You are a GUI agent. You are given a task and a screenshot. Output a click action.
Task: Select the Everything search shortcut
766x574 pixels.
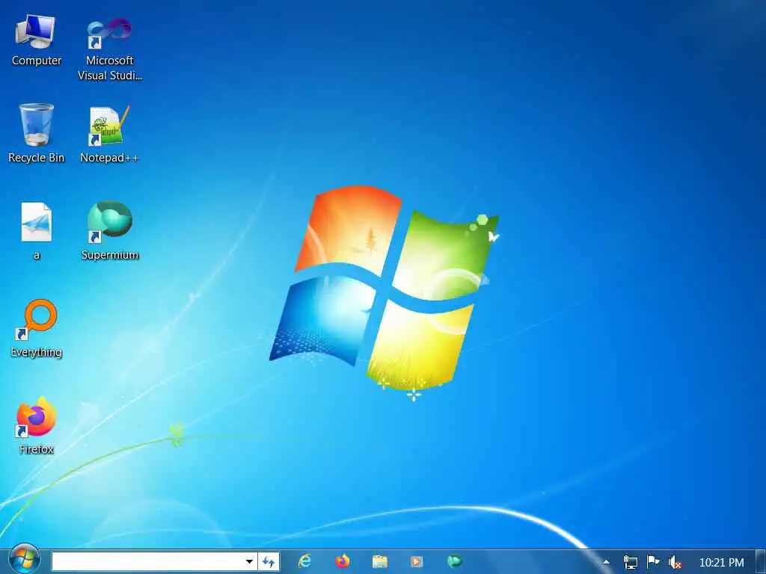coord(36,328)
